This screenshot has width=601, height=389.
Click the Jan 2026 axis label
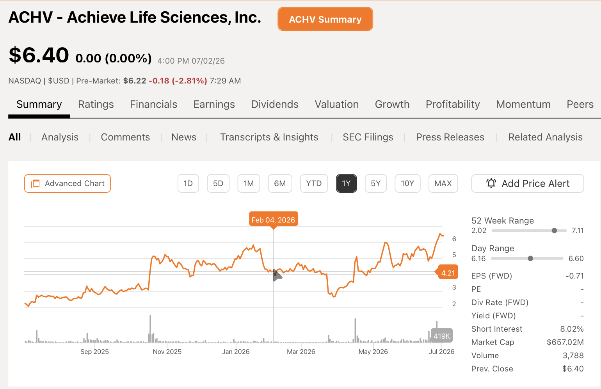pos(236,352)
